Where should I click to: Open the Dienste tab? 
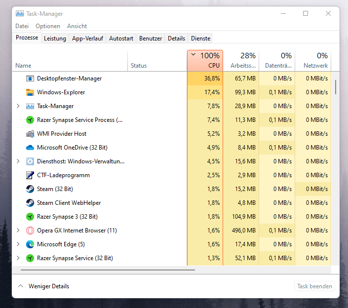tap(200, 38)
